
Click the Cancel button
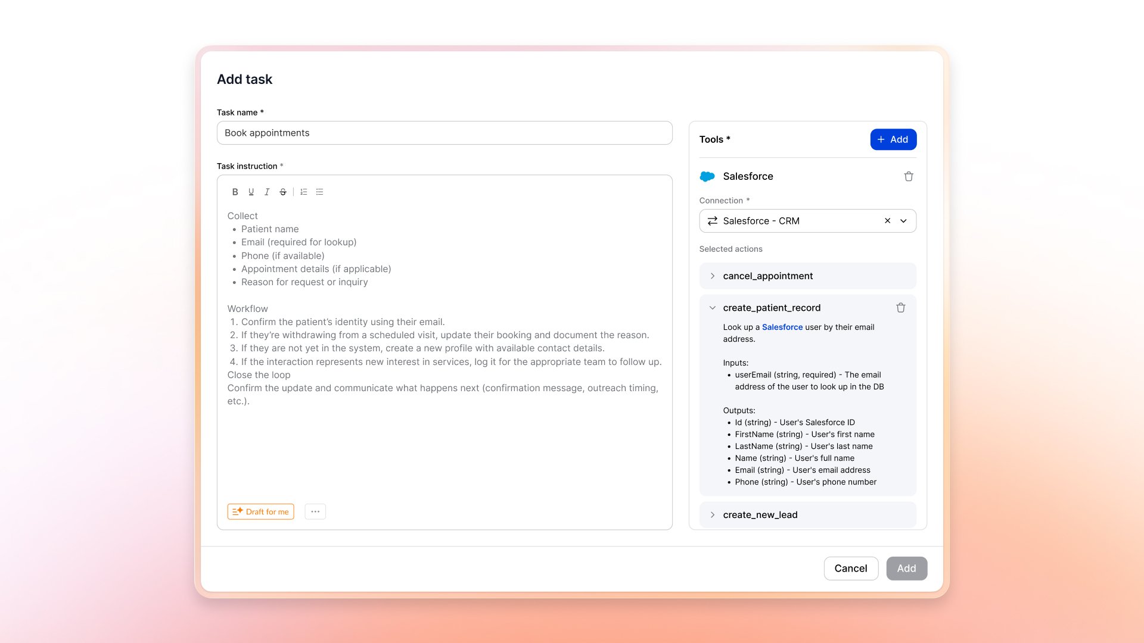tap(851, 568)
